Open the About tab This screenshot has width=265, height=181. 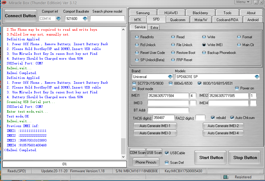[x=251, y=13]
